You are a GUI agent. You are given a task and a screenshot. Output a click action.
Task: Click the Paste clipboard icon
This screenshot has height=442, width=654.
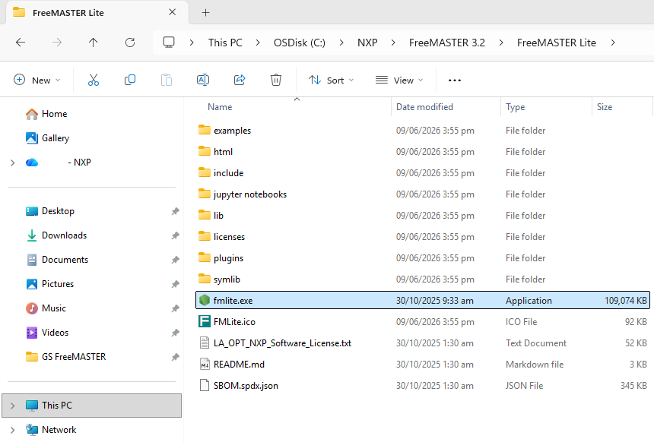tap(167, 80)
